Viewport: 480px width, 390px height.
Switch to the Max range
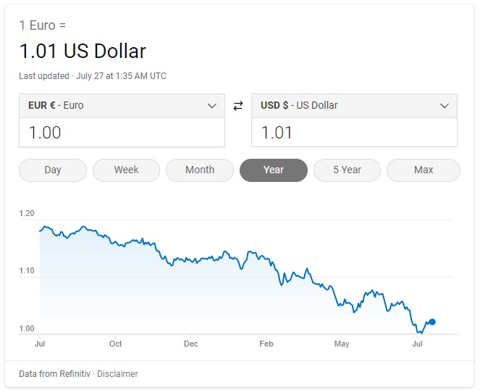(x=424, y=170)
